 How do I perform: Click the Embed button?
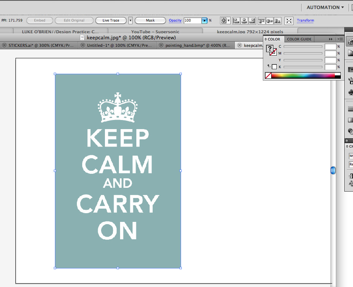point(40,20)
